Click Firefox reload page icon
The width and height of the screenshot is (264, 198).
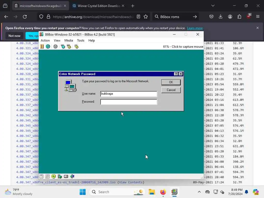[25, 17]
